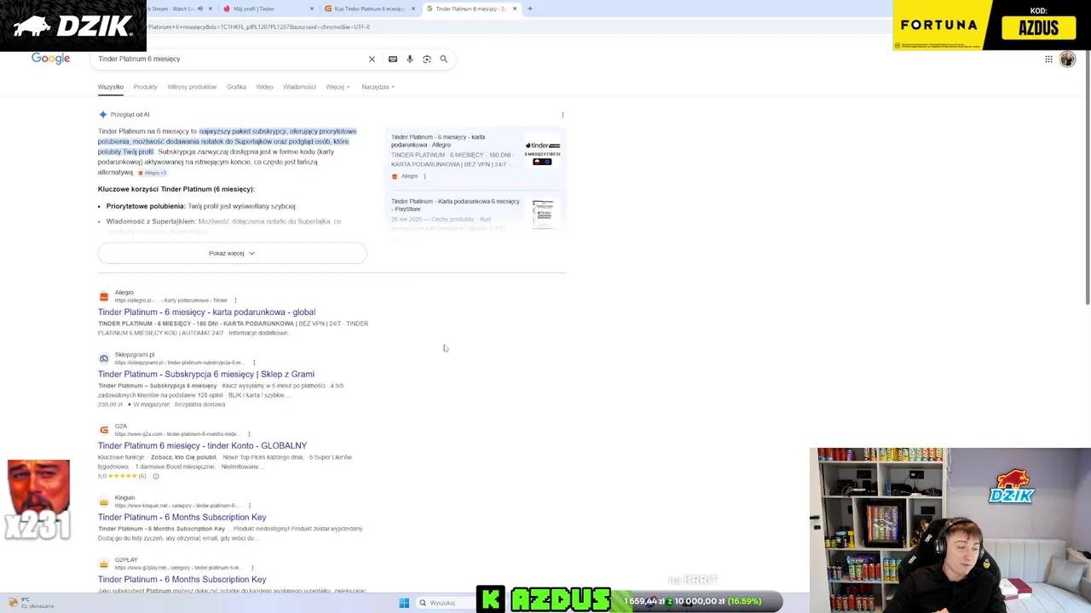
Task: Switch to the 'Kup Tinder Platinum 6 miesięcy' tab
Action: click(368, 9)
